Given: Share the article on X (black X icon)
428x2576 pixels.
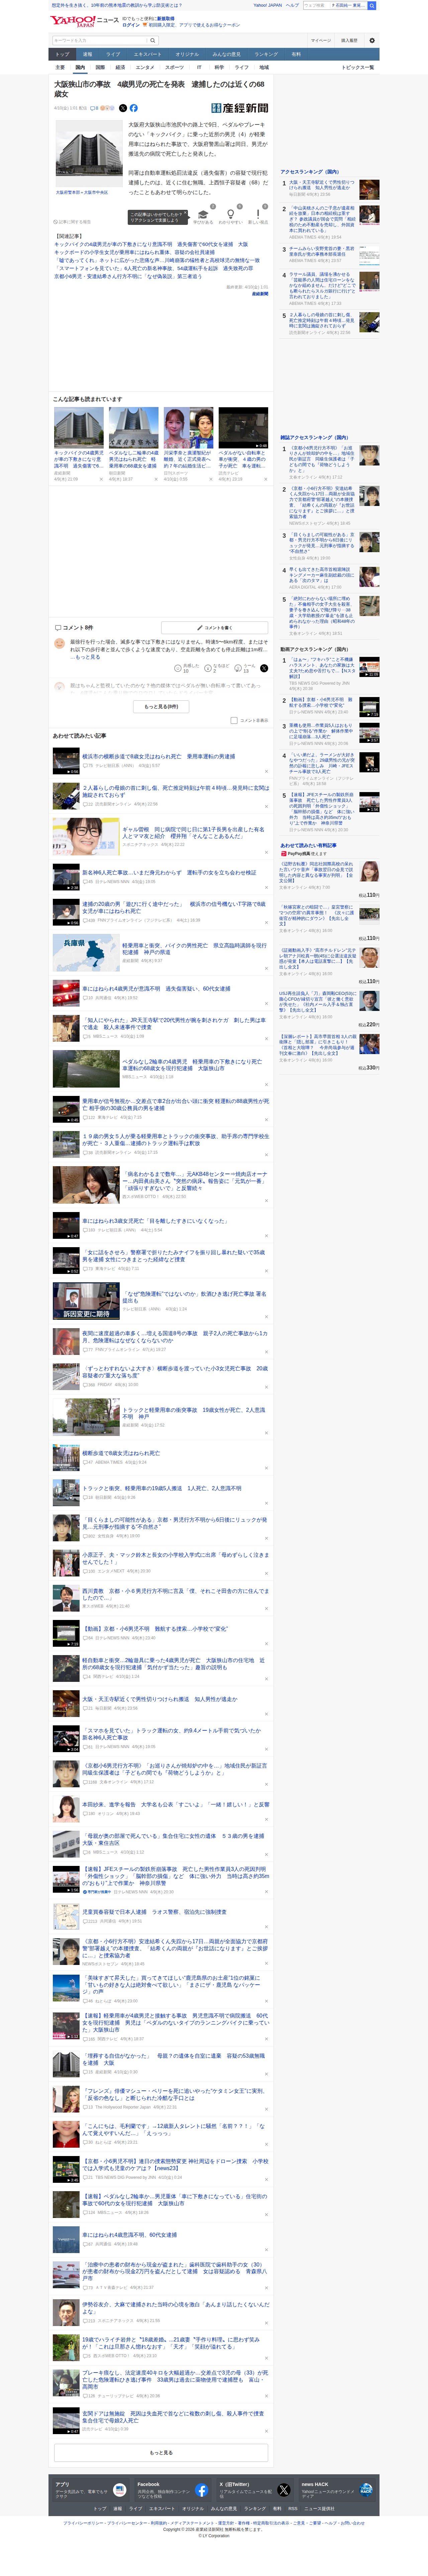Looking at the screenshot, I should [x=123, y=108].
